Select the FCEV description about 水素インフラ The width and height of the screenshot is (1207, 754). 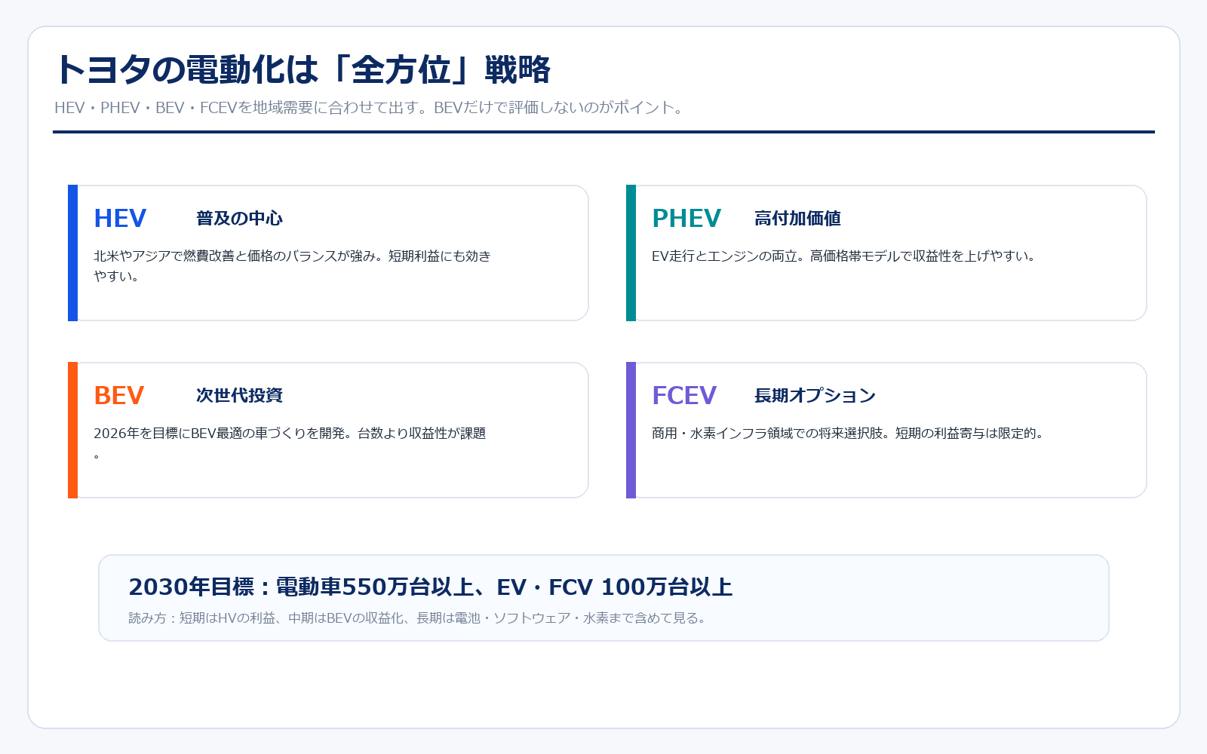tap(849, 434)
